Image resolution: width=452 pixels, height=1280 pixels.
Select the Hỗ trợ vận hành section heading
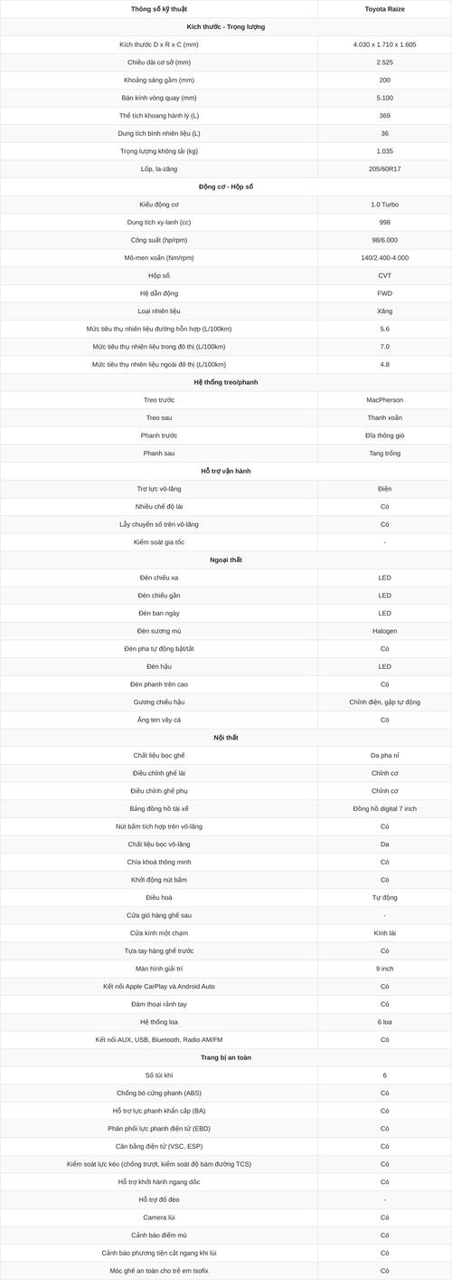226,471
